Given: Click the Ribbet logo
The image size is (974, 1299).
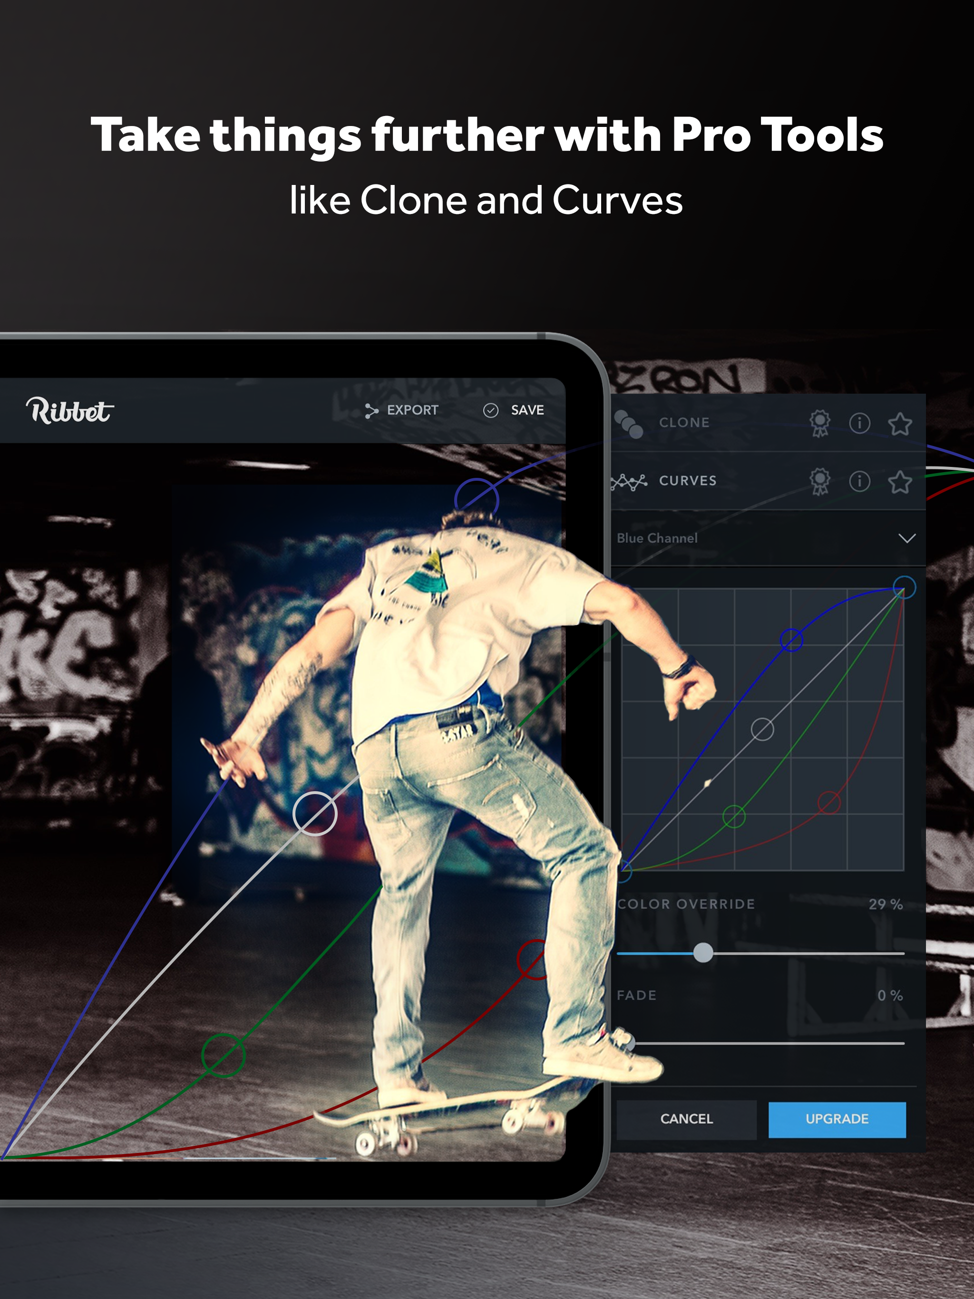Looking at the screenshot, I should point(69,410).
